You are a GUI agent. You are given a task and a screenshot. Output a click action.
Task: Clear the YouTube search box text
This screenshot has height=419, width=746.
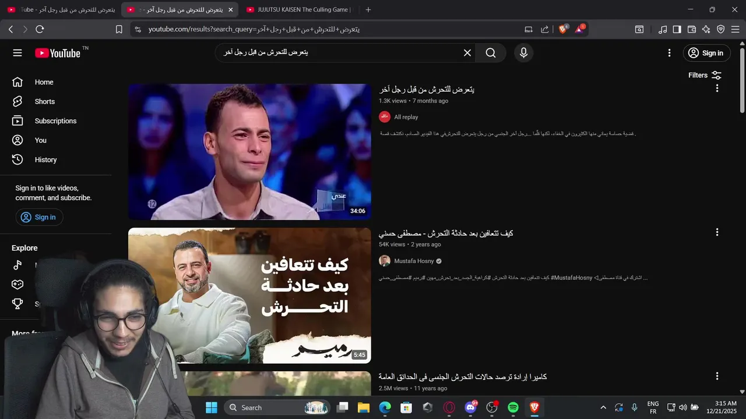467,53
